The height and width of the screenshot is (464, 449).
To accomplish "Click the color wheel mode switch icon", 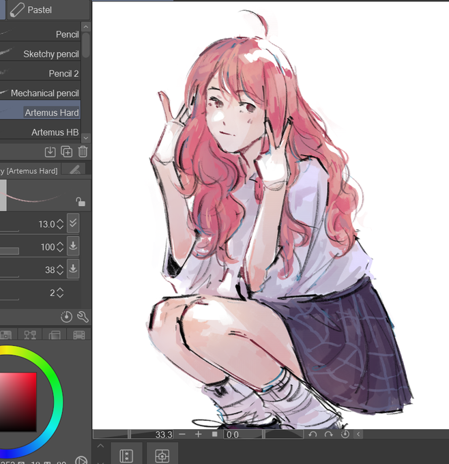I will (81, 460).
